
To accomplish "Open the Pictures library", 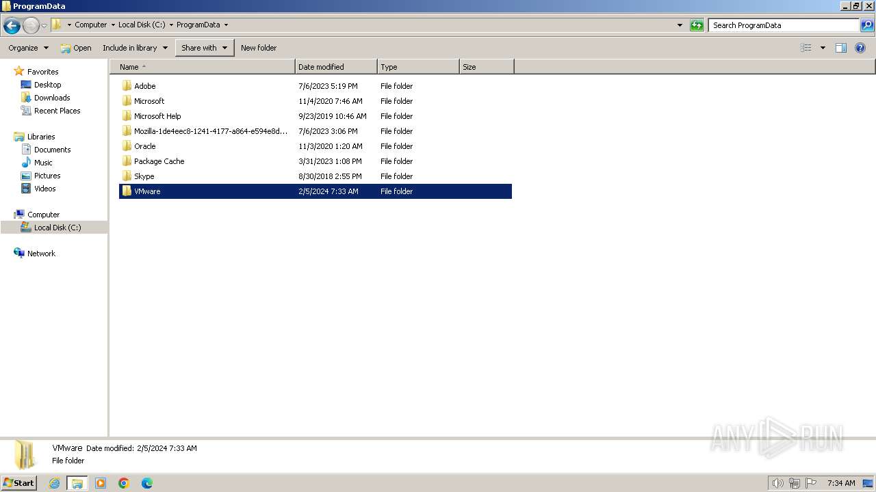I will click(47, 176).
